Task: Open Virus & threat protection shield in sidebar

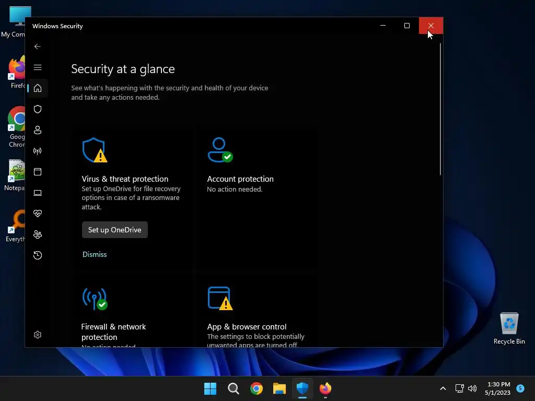Action: (38, 109)
